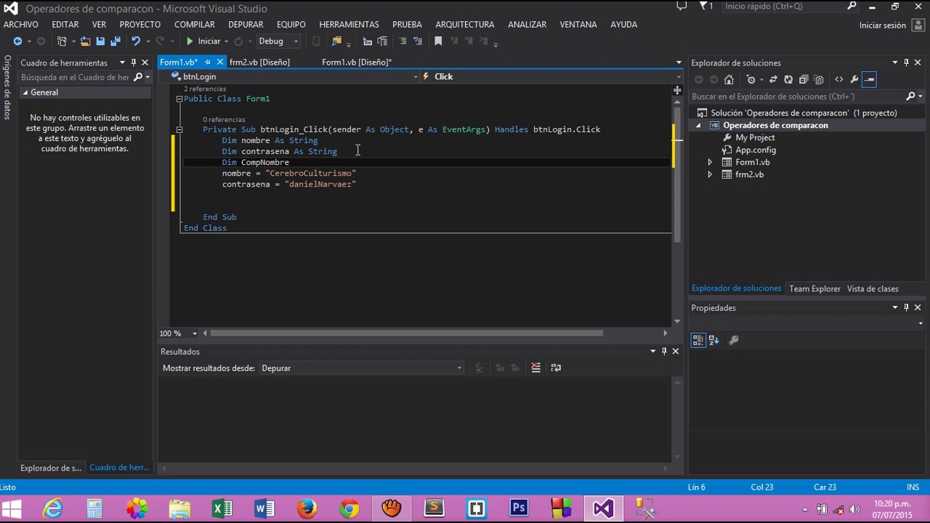Click the Home icon in Solution Explorer
930x523 pixels.
click(729, 79)
